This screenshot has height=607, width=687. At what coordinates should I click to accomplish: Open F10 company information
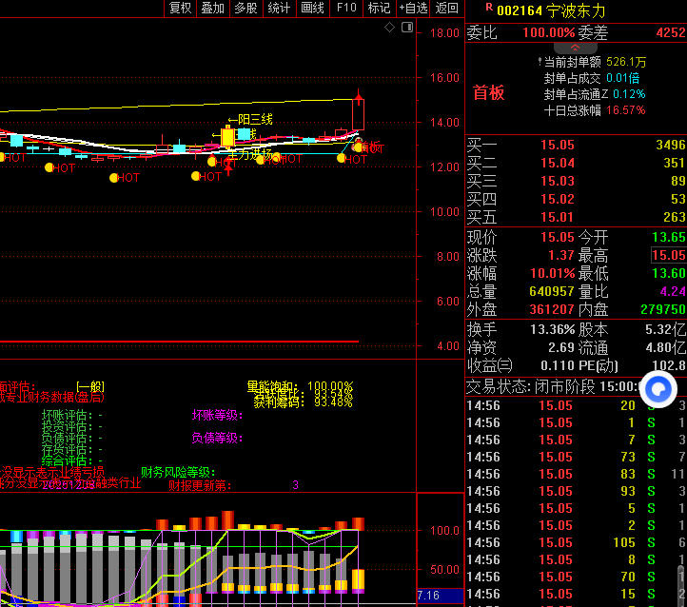coord(345,9)
